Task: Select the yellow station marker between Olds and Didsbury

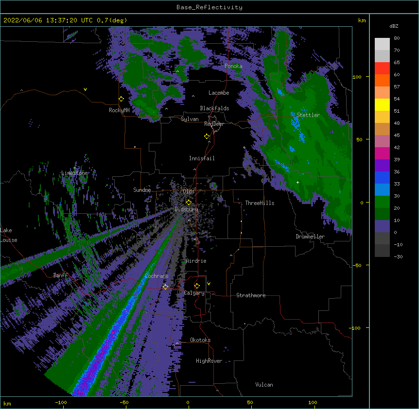Action: tap(189, 202)
